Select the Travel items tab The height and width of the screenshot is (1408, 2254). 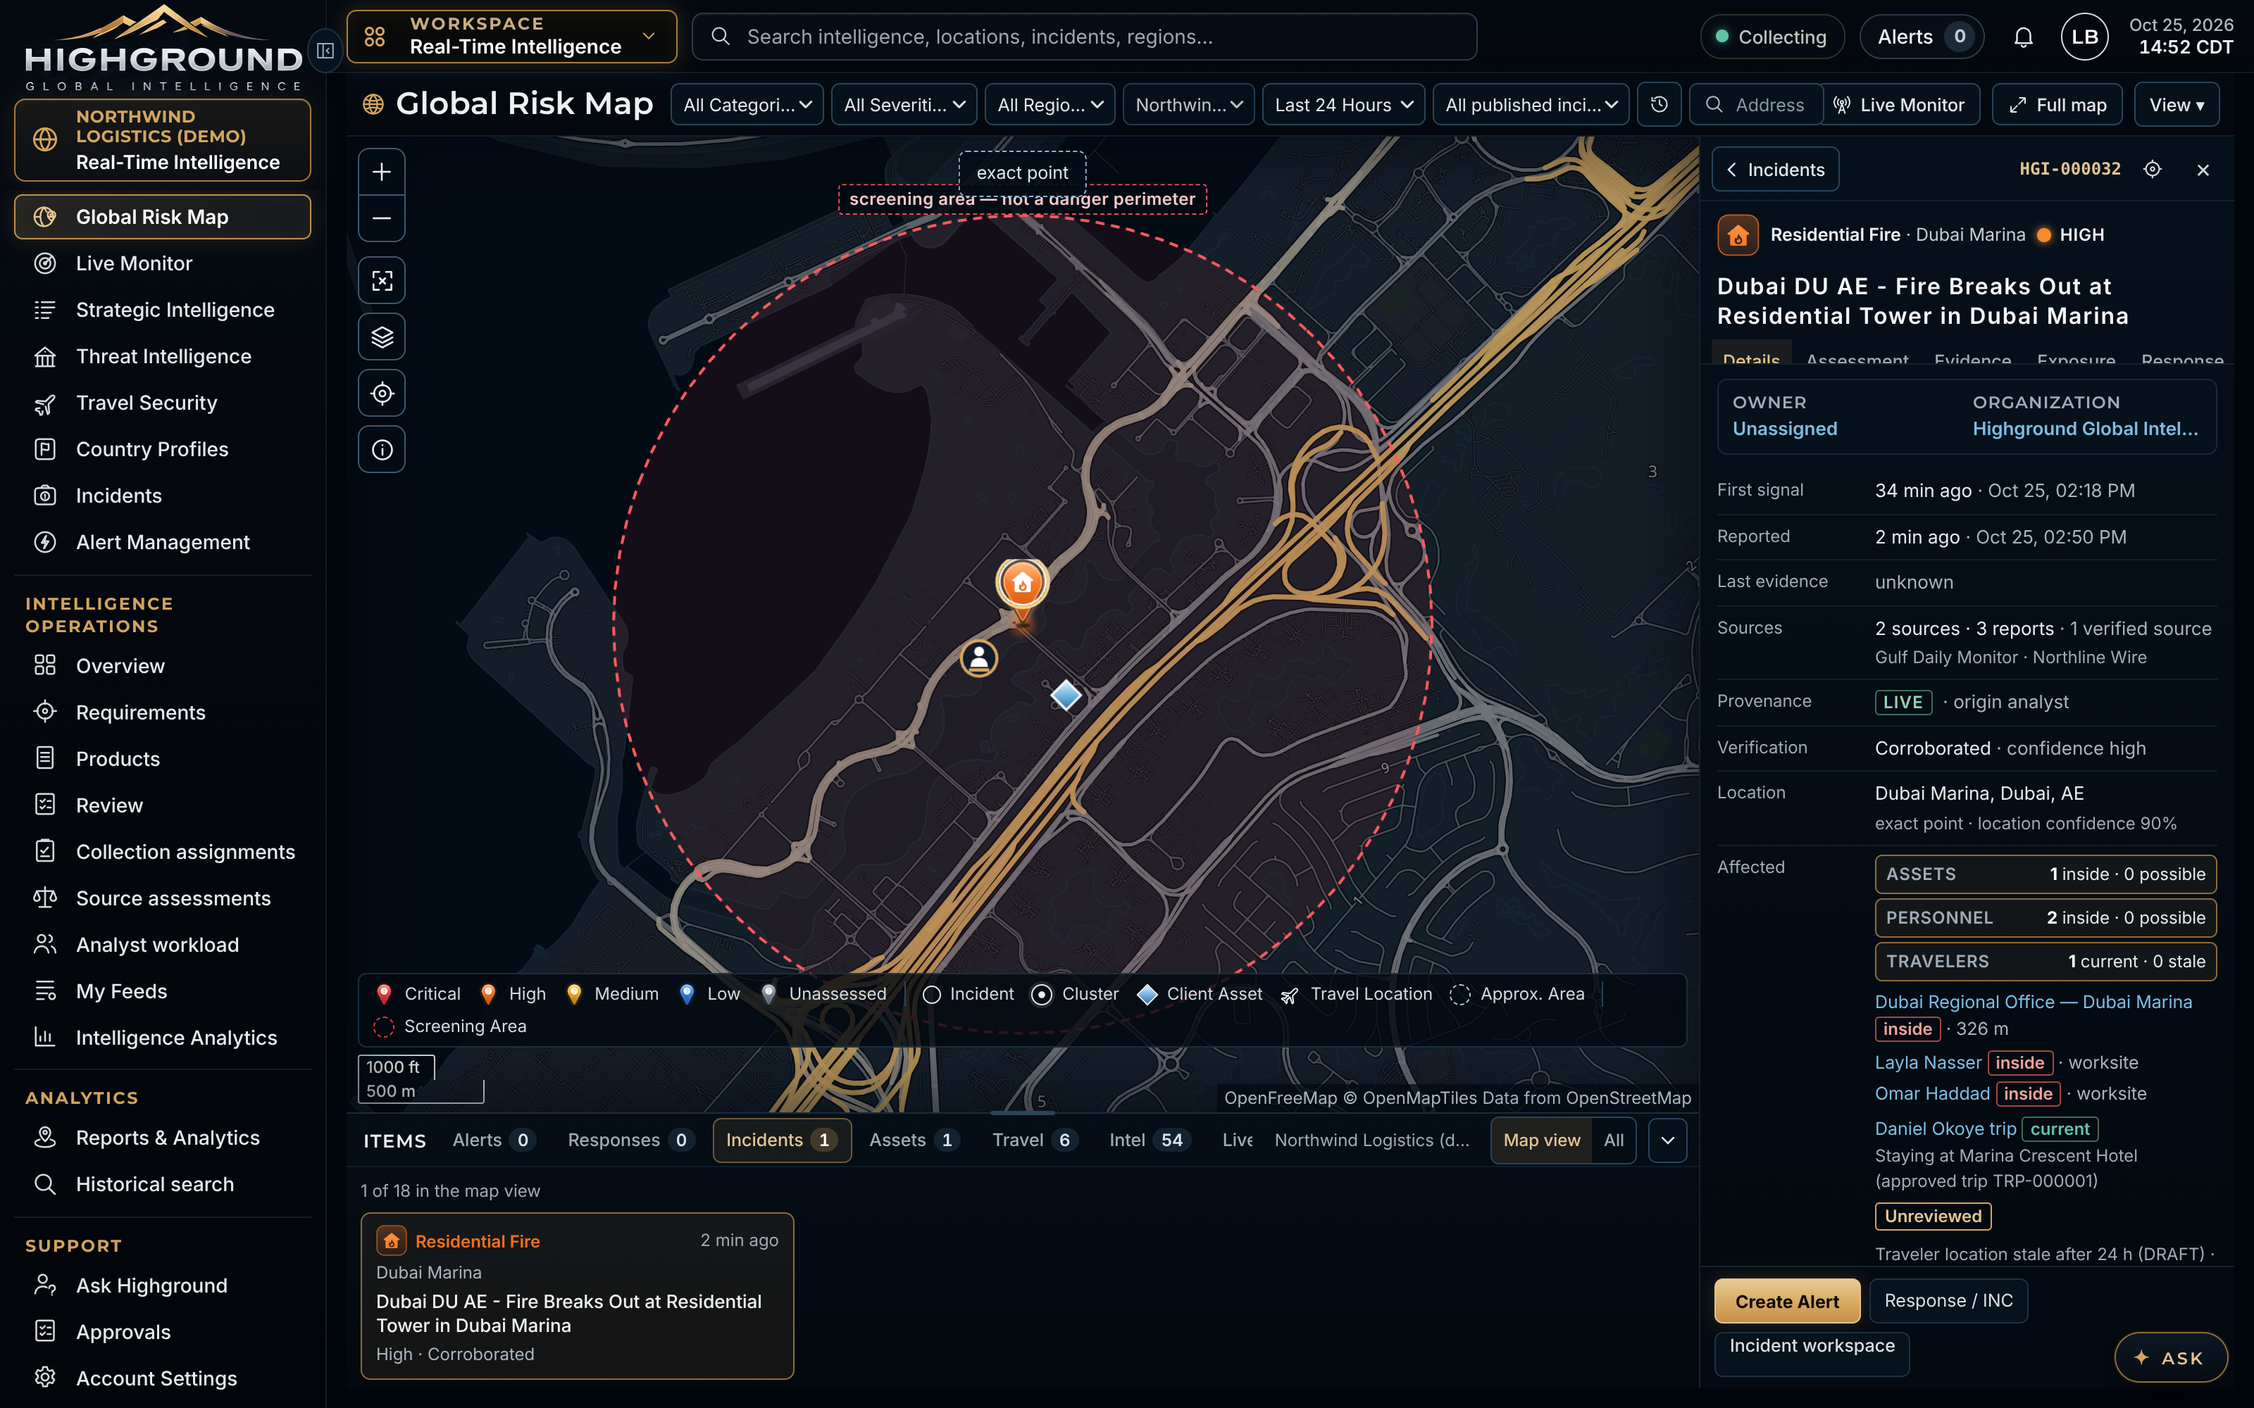click(x=1035, y=1140)
